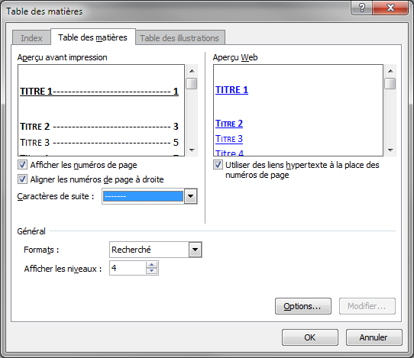Image resolution: width=414 pixels, height=358 pixels.
Task: Uncheck Afficher les numéros de page
Action: [22, 165]
